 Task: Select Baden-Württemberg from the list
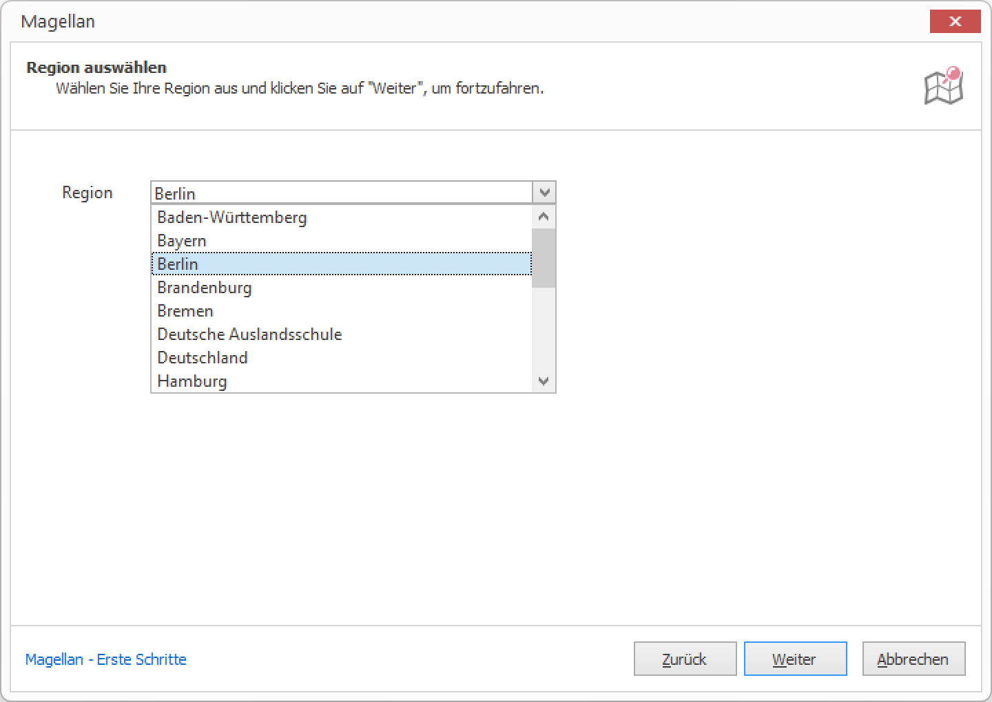[x=342, y=217]
